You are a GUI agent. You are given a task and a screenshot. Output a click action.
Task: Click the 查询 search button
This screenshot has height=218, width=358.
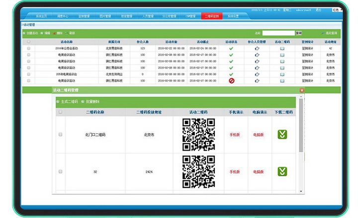tap(299, 33)
